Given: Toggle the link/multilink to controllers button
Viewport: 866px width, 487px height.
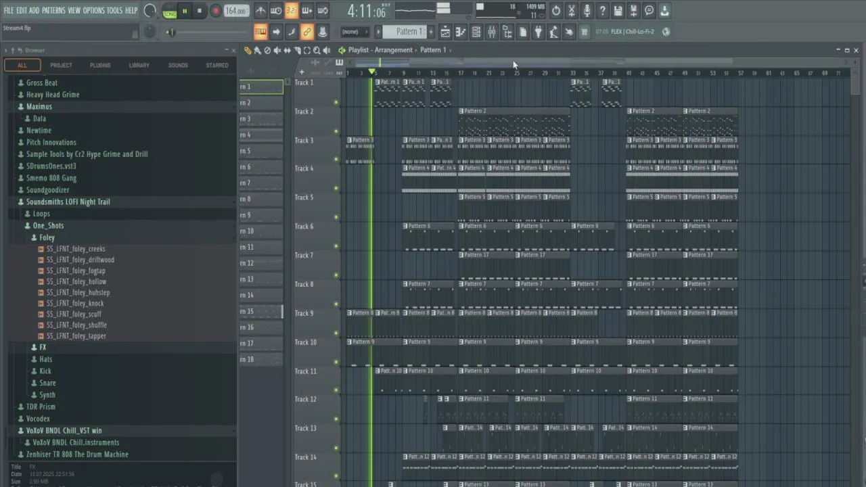Looking at the screenshot, I should (x=307, y=32).
